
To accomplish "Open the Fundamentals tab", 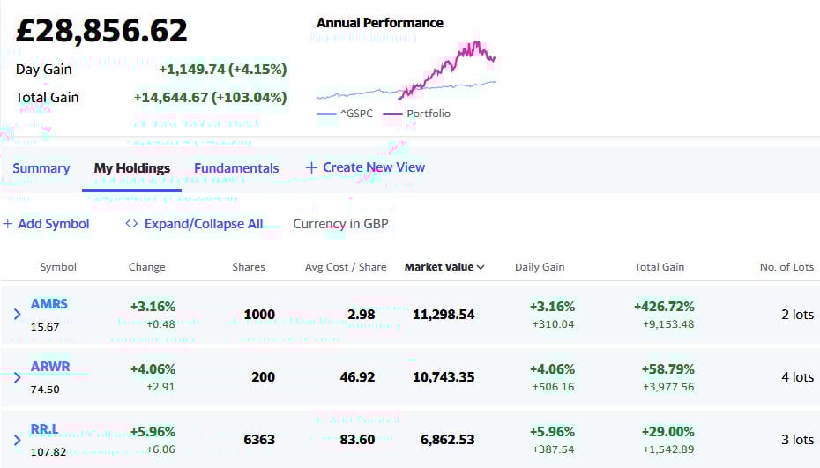I will click(x=236, y=168).
